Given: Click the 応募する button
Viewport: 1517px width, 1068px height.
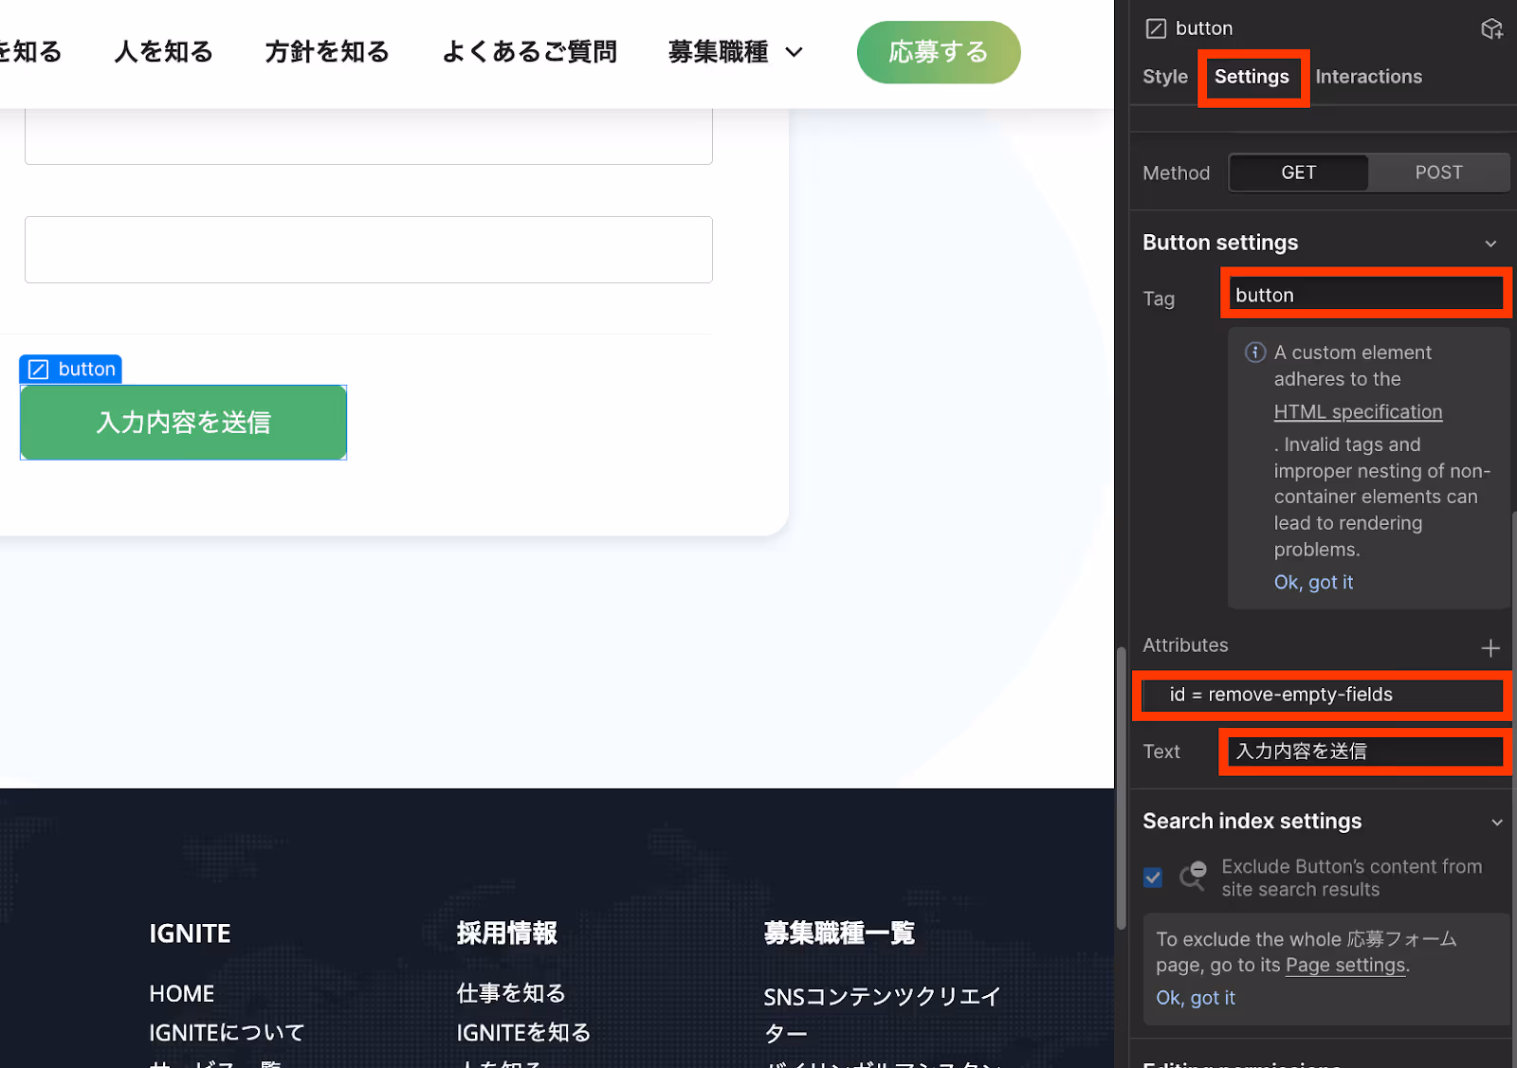Looking at the screenshot, I should pyautogui.click(x=939, y=52).
